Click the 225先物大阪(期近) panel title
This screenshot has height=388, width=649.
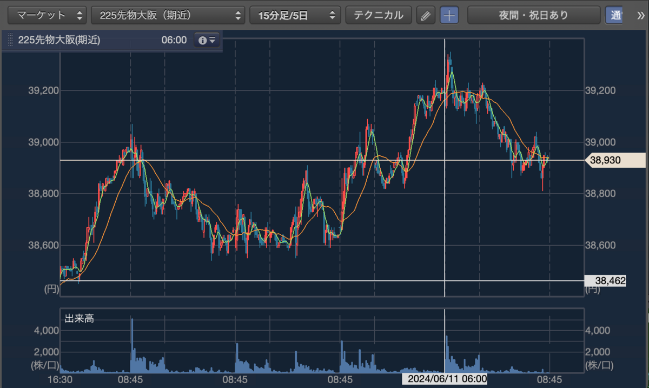click(59, 40)
